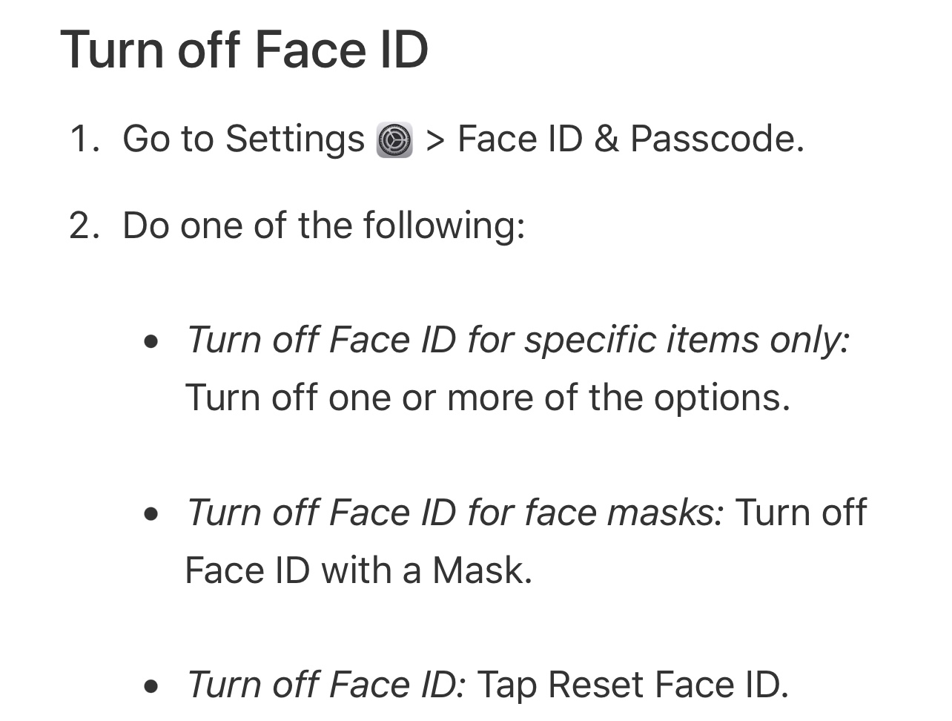Click italic 'Turn off Face ID for face masks:'

tap(454, 513)
